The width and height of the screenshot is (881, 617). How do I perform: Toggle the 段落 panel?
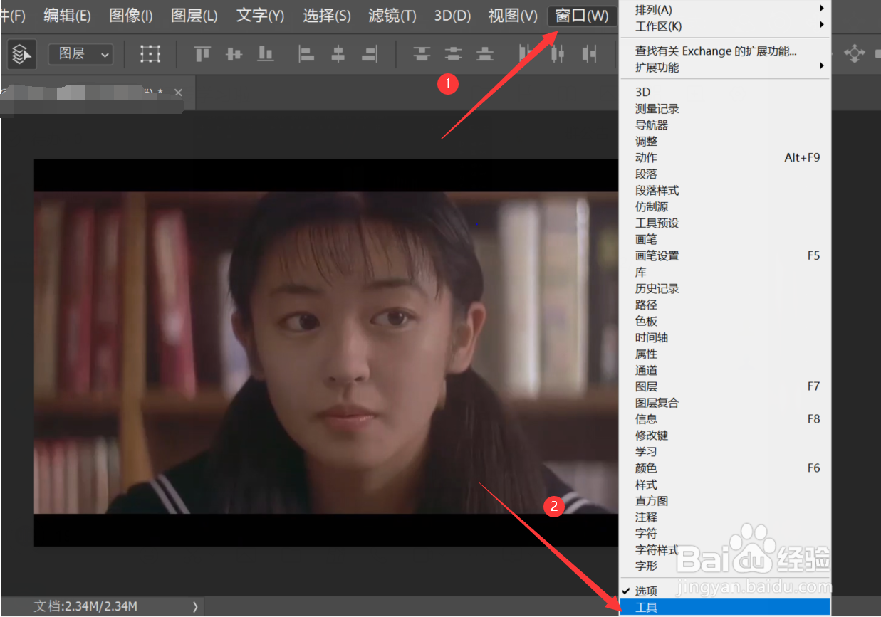pyautogui.click(x=724, y=174)
